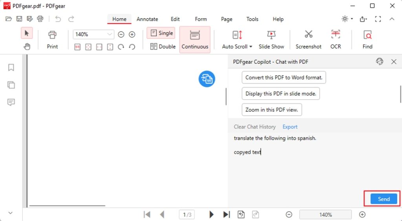Switch to Double page view
The width and height of the screenshot is (402, 221).
tap(163, 47)
